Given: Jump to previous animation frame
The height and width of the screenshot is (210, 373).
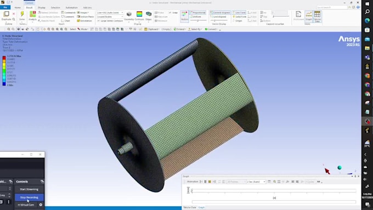Looking at the screenshot, I should tap(201, 181).
